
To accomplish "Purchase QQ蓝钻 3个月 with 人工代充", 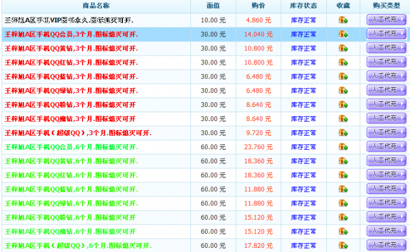I will pyautogui.click(x=387, y=76).
